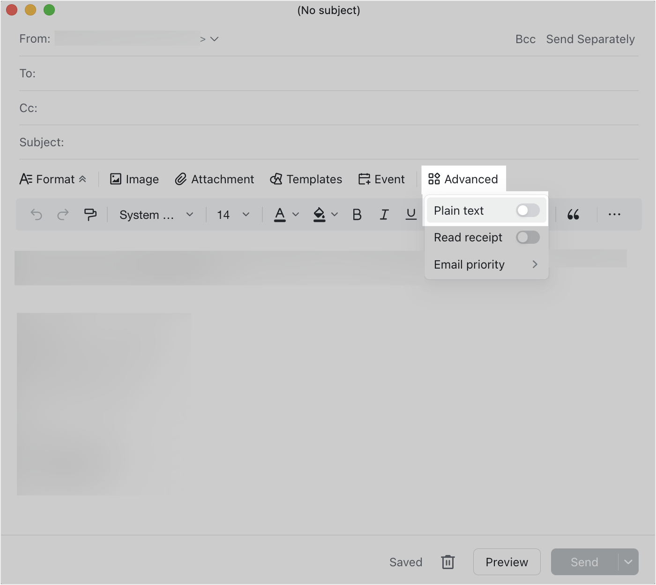Toggle underline formatting
The height and width of the screenshot is (585, 656).
pyautogui.click(x=411, y=215)
